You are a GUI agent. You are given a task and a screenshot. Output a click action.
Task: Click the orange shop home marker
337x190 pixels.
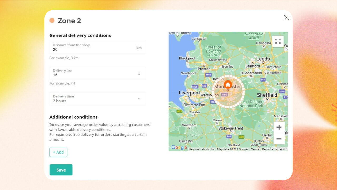228,84
